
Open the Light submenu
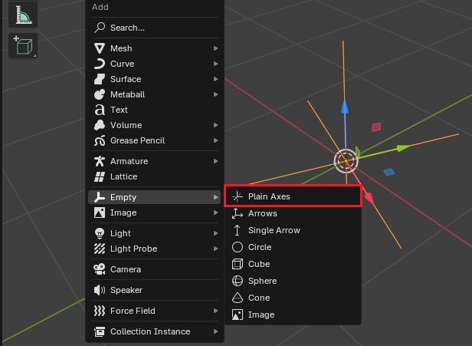point(155,233)
